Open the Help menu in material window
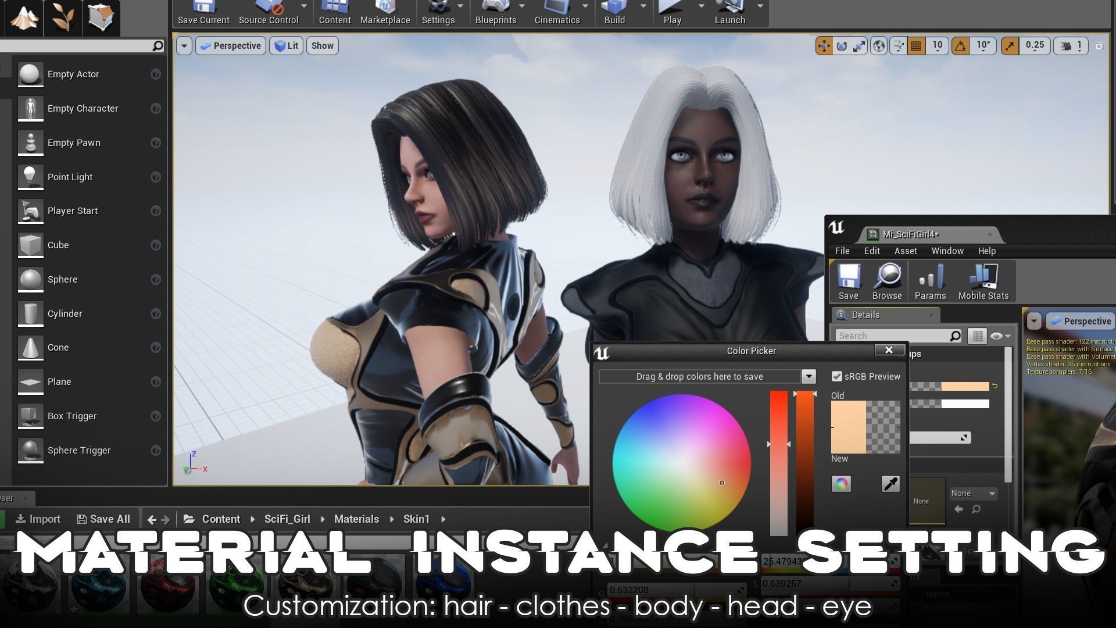This screenshot has width=1116, height=628. (x=987, y=251)
